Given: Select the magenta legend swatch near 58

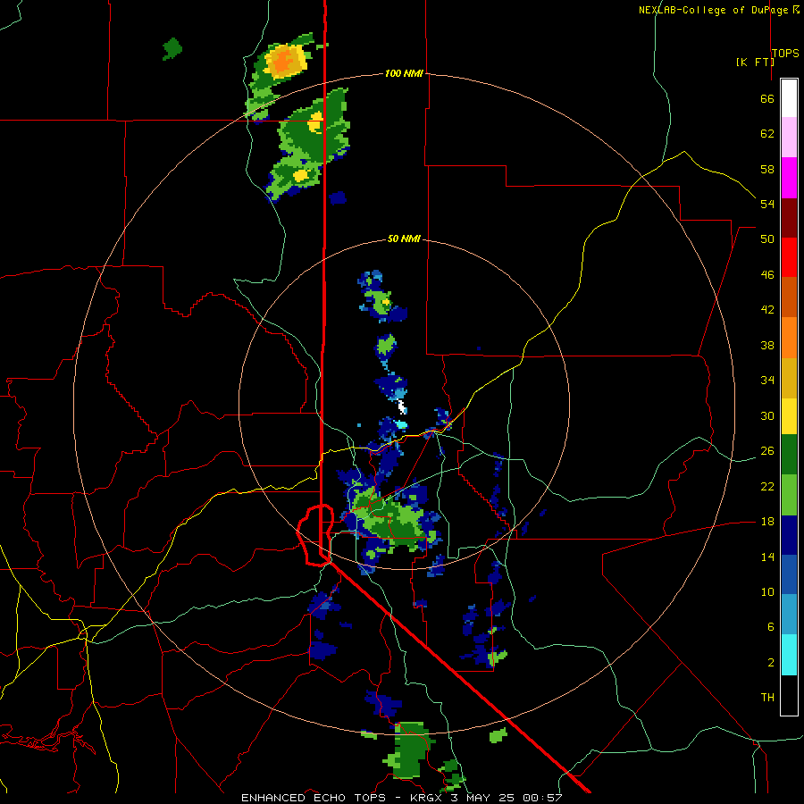Looking at the screenshot, I should 789,178.
